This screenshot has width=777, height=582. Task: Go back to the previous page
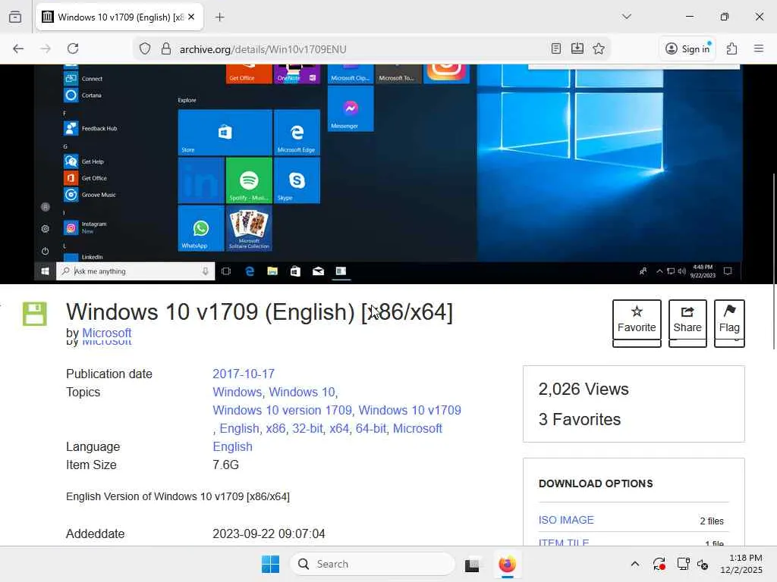[x=18, y=48]
